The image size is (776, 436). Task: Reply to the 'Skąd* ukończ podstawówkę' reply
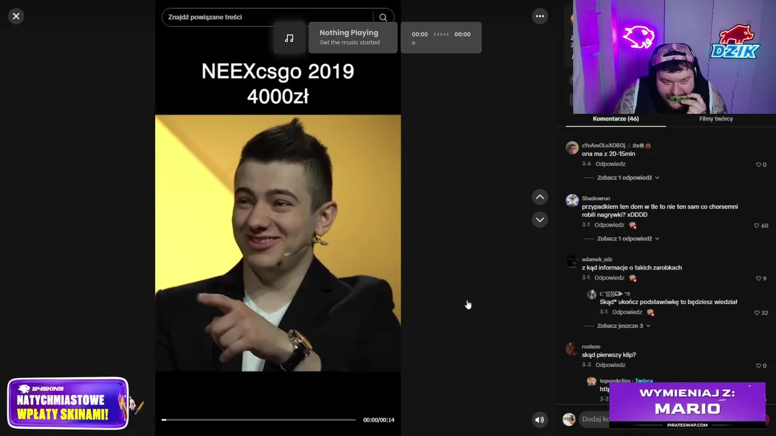click(x=627, y=312)
